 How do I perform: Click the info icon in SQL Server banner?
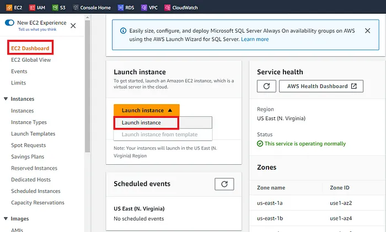[123, 31]
